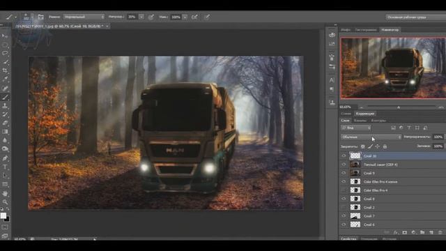Screen dimensions: 446x251
Task: Select the Hand tool
Action: pos(5,194)
